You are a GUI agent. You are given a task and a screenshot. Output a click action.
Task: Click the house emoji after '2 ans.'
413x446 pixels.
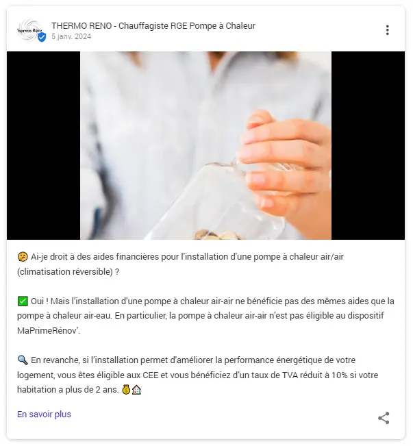coord(136,389)
